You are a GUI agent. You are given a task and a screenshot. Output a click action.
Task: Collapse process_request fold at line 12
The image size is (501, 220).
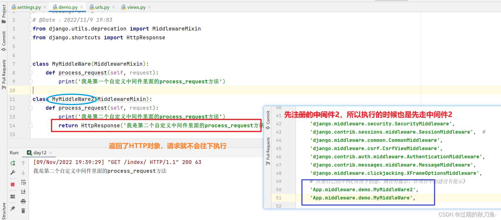(x=30, y=108)
